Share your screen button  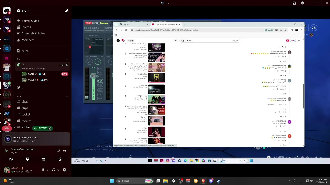point(28,159)
